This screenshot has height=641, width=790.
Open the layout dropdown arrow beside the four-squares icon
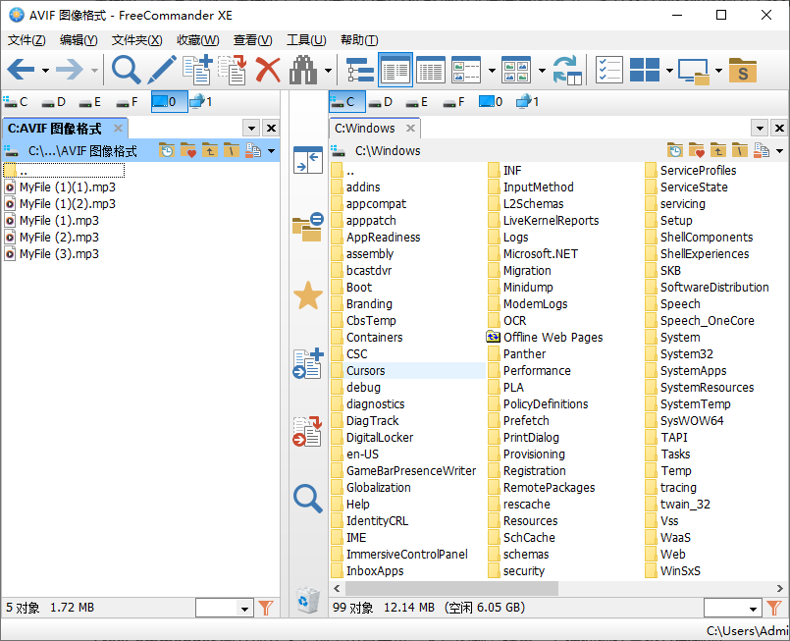tap(669, 70)
